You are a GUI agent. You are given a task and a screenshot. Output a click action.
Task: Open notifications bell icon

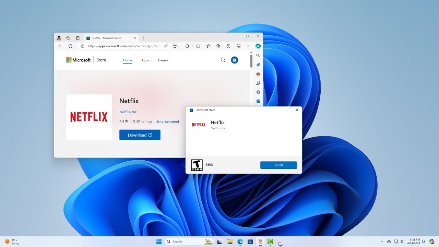pos(424,242)
